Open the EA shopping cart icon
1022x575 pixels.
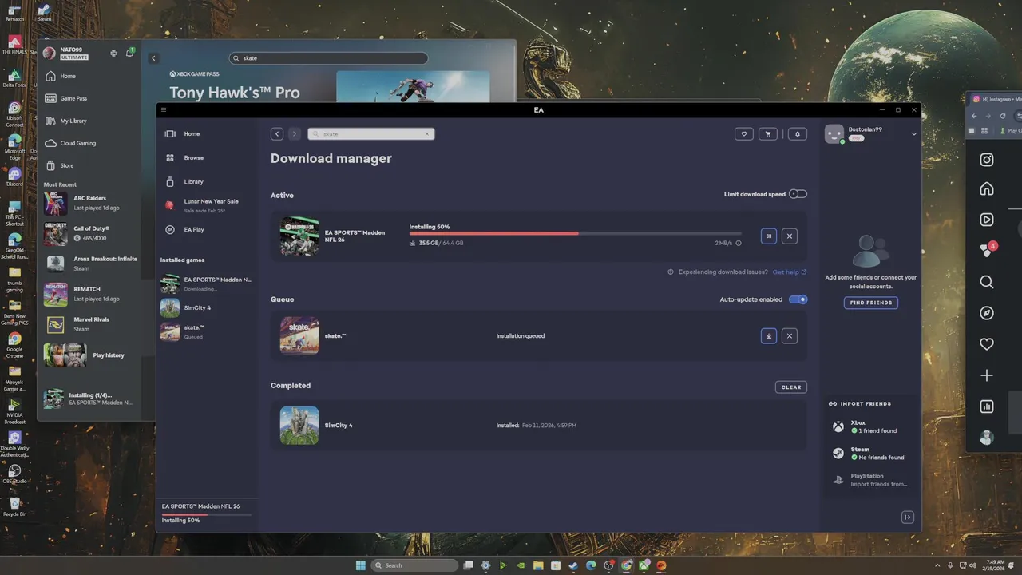click(x=768, y=134)
